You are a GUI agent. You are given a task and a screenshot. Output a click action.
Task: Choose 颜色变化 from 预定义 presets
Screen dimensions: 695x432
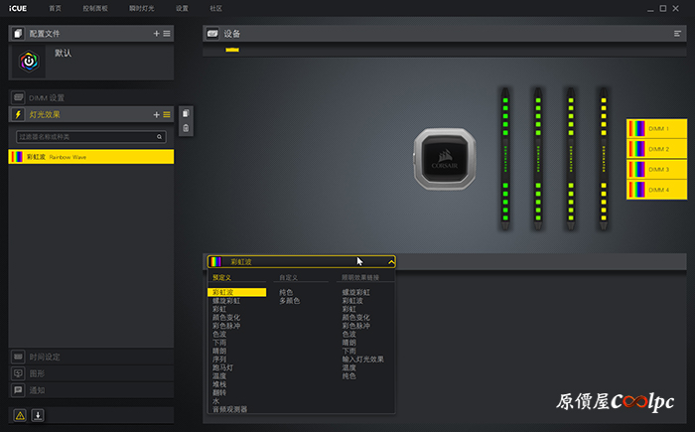coord(226,318)
